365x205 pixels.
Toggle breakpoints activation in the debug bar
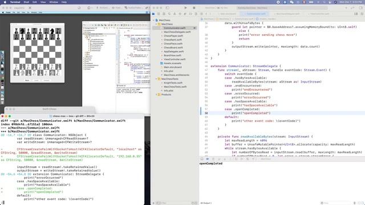coord(208,159)
